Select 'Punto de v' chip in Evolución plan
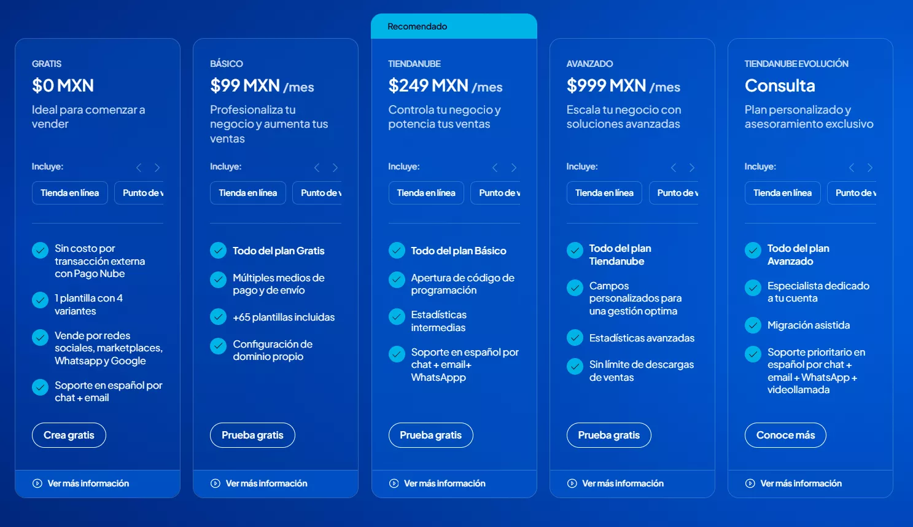Viewport: 913px width, 527px height. (852, 193)
